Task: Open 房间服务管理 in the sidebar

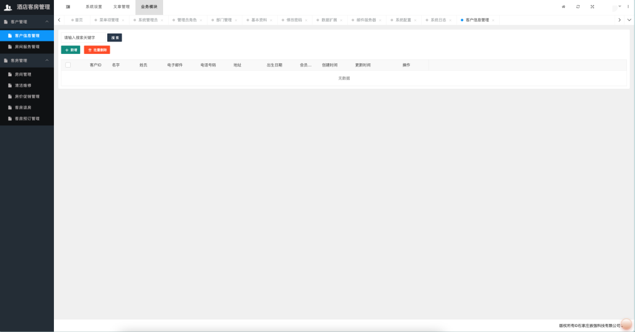Action: click(x=27, y=47)
